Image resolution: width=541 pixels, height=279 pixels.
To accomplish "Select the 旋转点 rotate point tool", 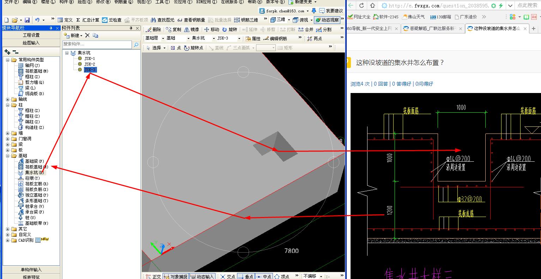I will click(x=194, y=48).
